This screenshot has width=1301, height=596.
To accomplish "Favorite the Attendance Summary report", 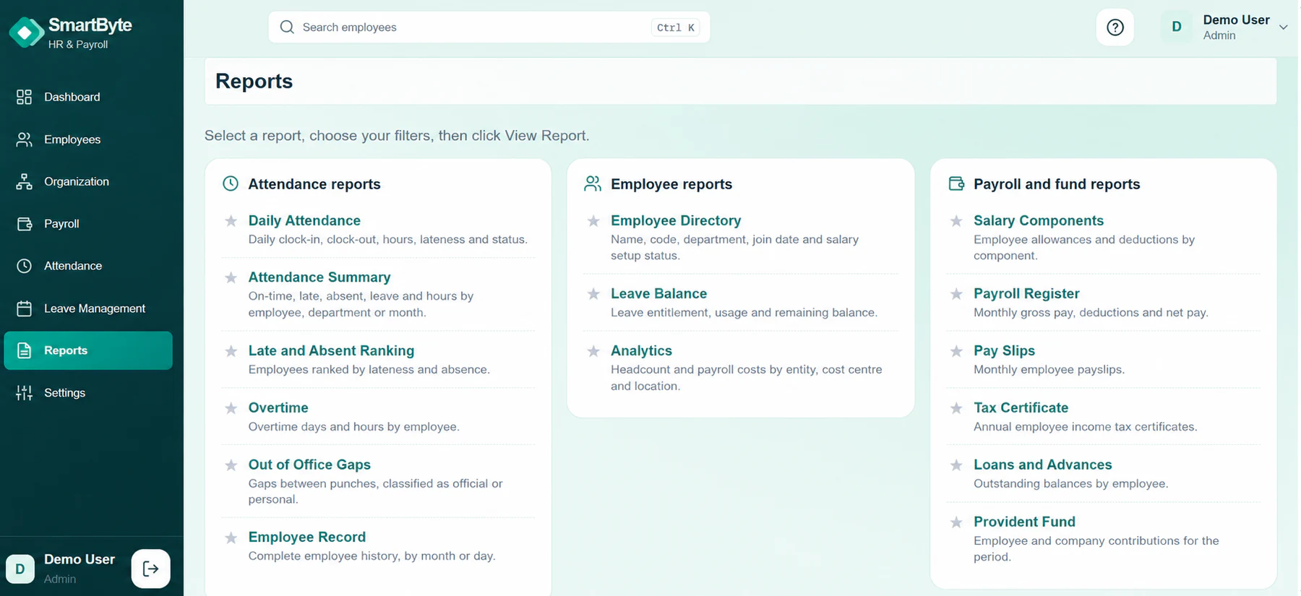I will pos(231,277).
